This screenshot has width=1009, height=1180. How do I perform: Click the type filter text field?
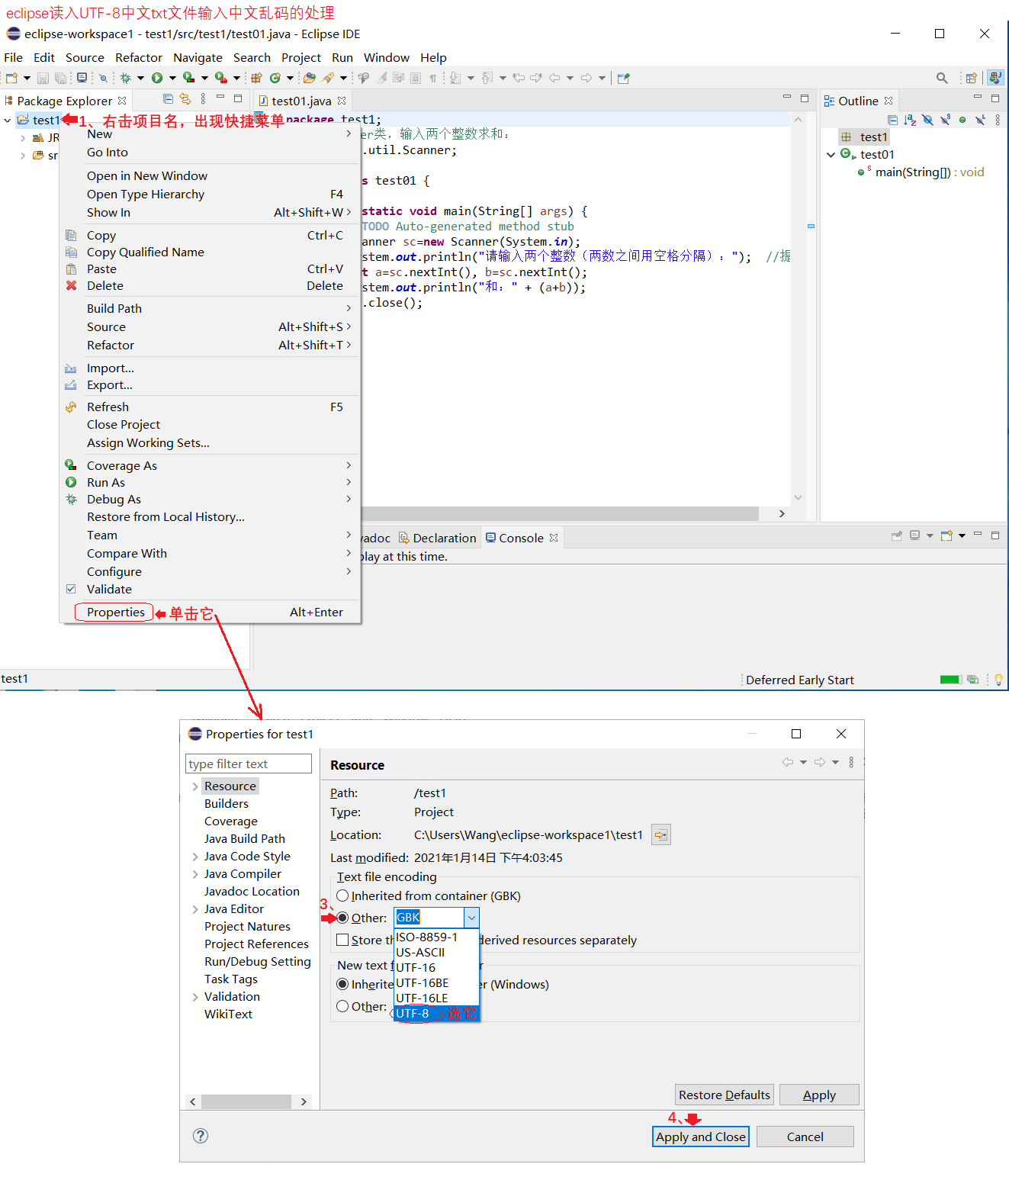[x=248, y=763]
